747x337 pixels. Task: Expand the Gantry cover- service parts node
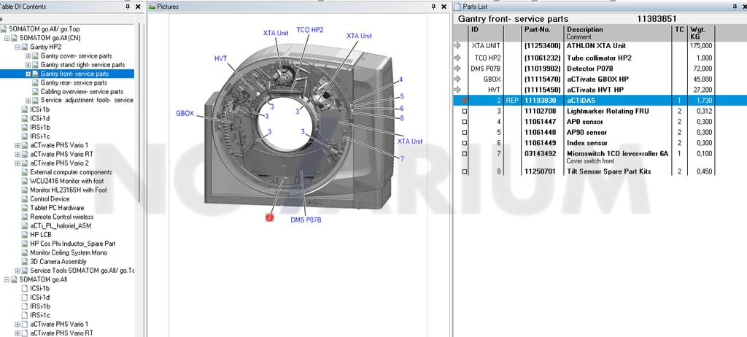click(x=28, y=55)
